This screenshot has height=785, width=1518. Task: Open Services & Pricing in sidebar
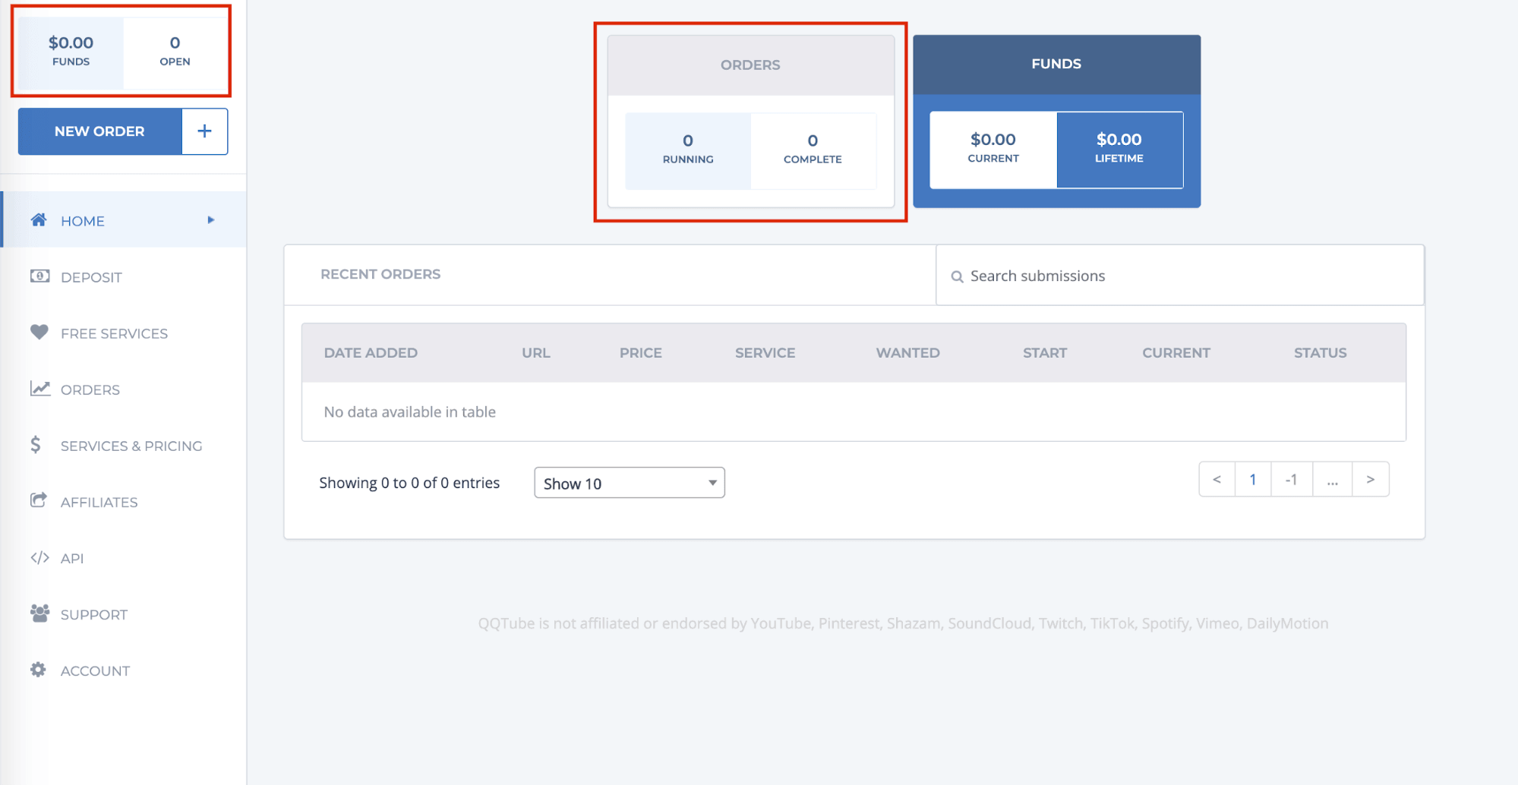[124, 446]
